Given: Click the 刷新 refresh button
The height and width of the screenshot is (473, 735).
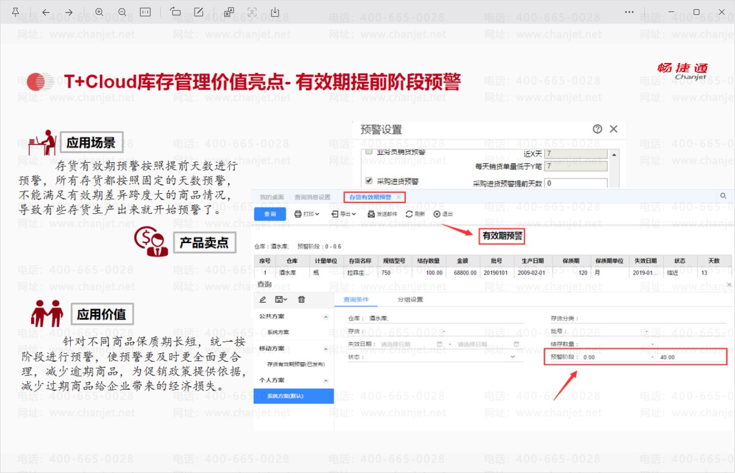Looking at the screenshot, I should coord(415,214).
